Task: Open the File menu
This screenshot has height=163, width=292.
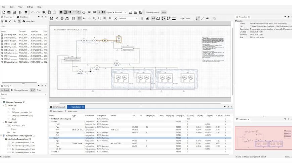Action: 4,7
